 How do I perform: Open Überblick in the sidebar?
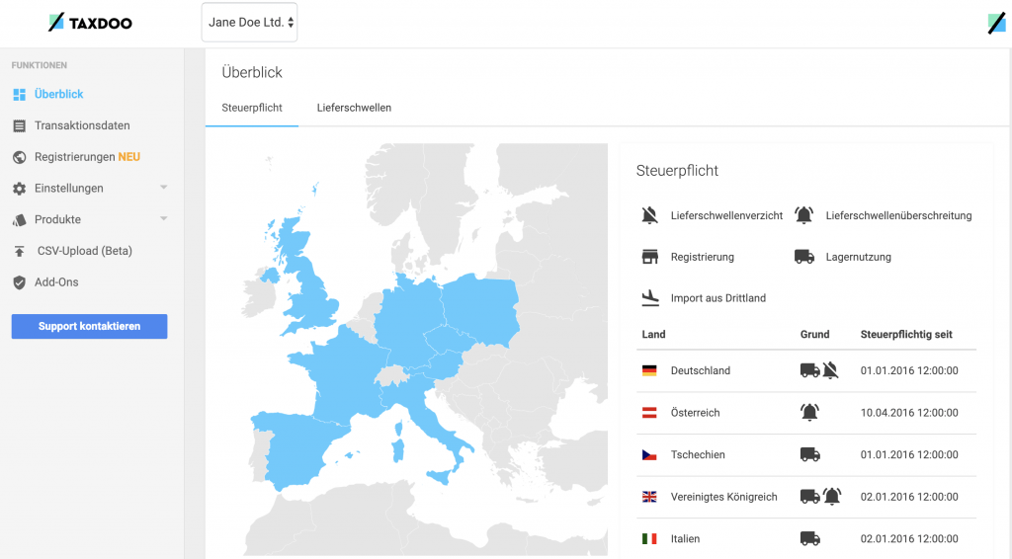coord(58,94)
